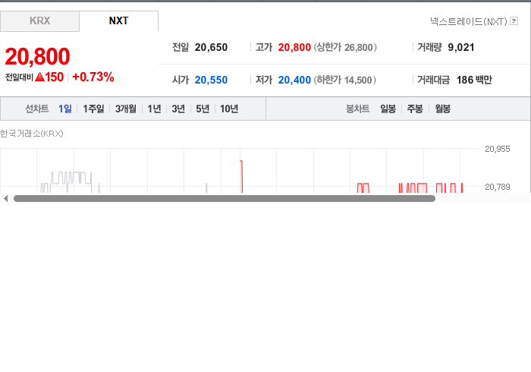The height and width of the screenshot is (372, 531).
Task: Open the 월봉 candlestick chart
Action: (442, 109)
